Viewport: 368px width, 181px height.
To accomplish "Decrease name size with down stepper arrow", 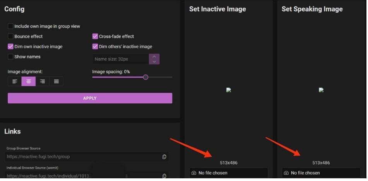I will click(154, 62).
